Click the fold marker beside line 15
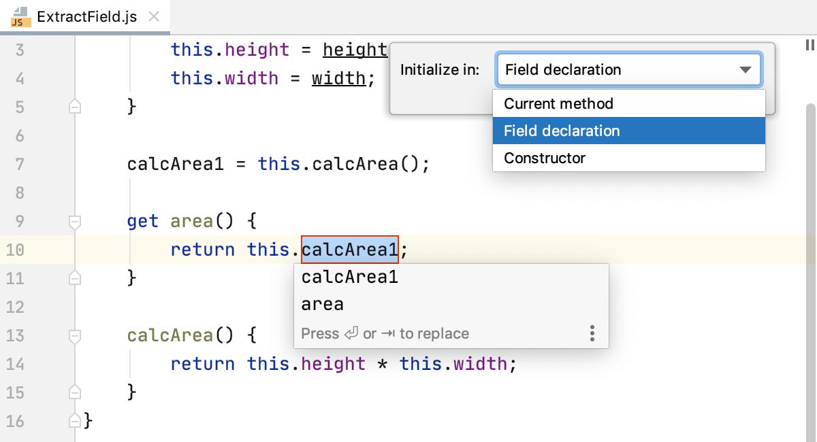Image resolution: width=817 pixels, height=442 pixels. [74, 392]
